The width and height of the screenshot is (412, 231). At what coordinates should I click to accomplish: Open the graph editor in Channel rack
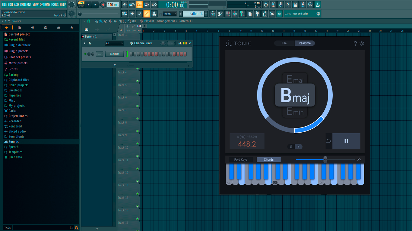click(x=180, y=43)
